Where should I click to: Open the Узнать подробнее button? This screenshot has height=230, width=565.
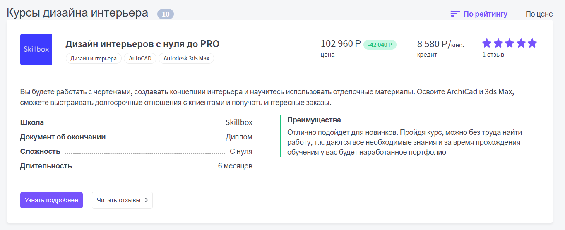pos(51,200)
